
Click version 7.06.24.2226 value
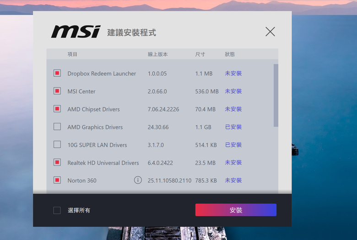[163, 109]
